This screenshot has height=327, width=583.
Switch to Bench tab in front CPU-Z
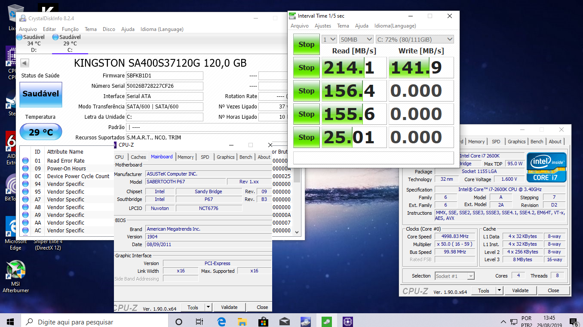pyautogui.click(x=246, y=157)
